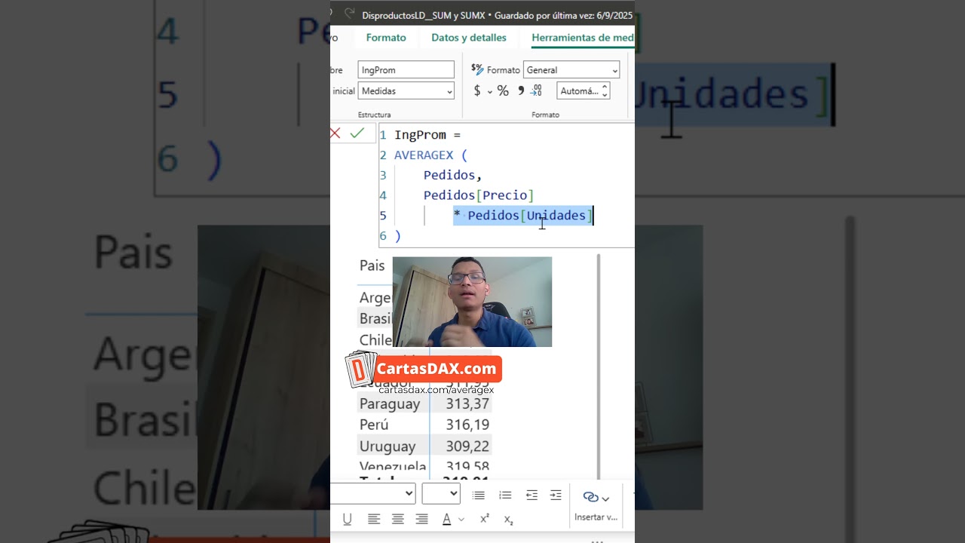965x543 pixels.
Task: Open the font family dropdown
Action: click(x=373, y=494)
